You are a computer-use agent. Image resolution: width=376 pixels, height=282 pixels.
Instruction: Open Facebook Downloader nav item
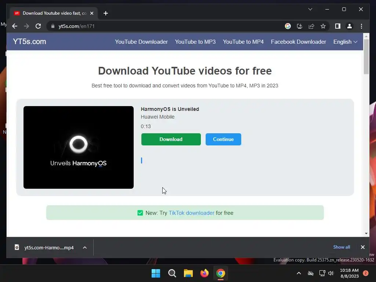298,42
